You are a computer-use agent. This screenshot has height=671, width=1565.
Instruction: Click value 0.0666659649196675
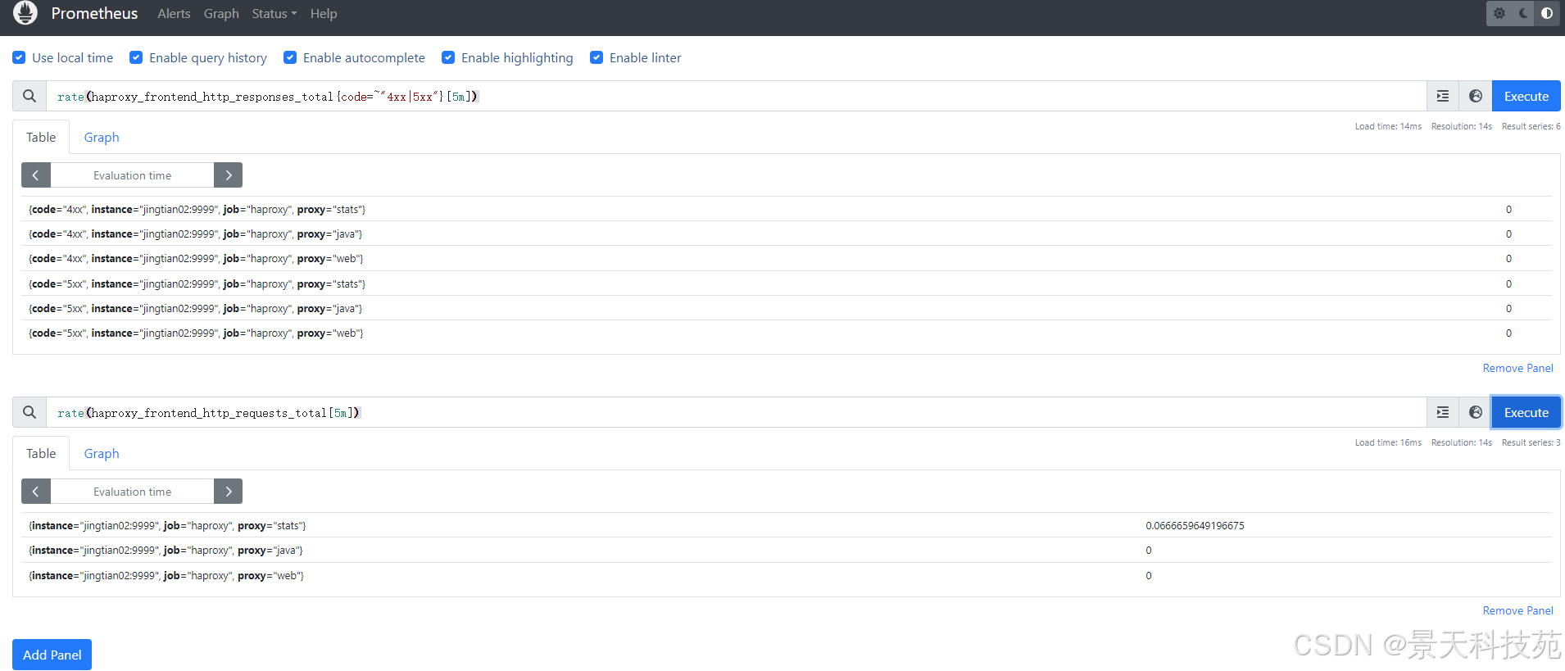1195,525
